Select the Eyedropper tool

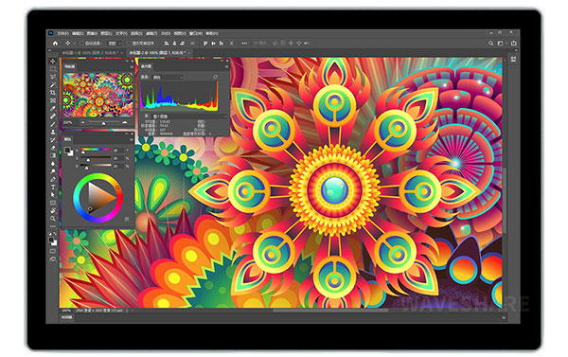click(53, 109)
